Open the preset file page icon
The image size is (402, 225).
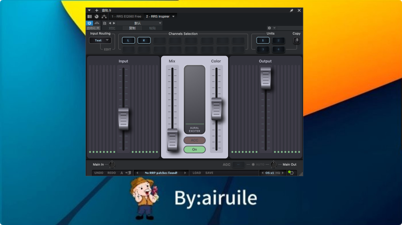pyautogui.click(x=104, y=23)
